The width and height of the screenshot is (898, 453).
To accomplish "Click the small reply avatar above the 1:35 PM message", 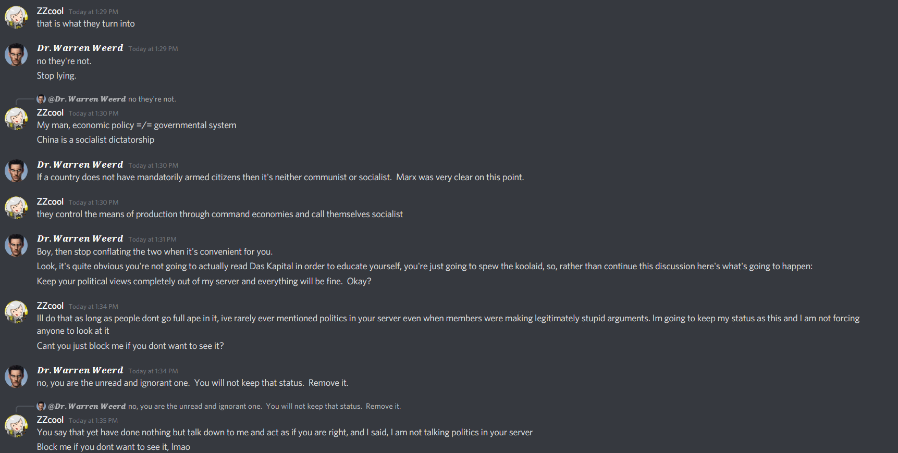I will [x=41, y=406].
